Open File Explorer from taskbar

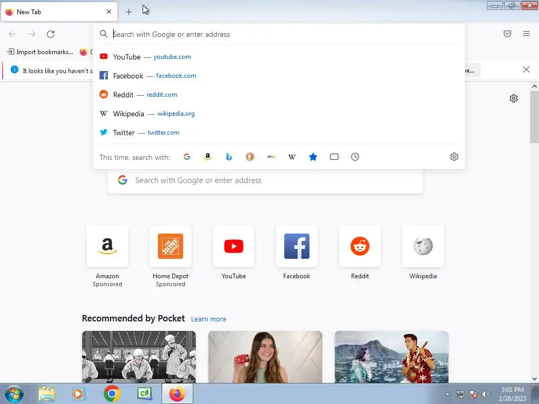[47, 394]
